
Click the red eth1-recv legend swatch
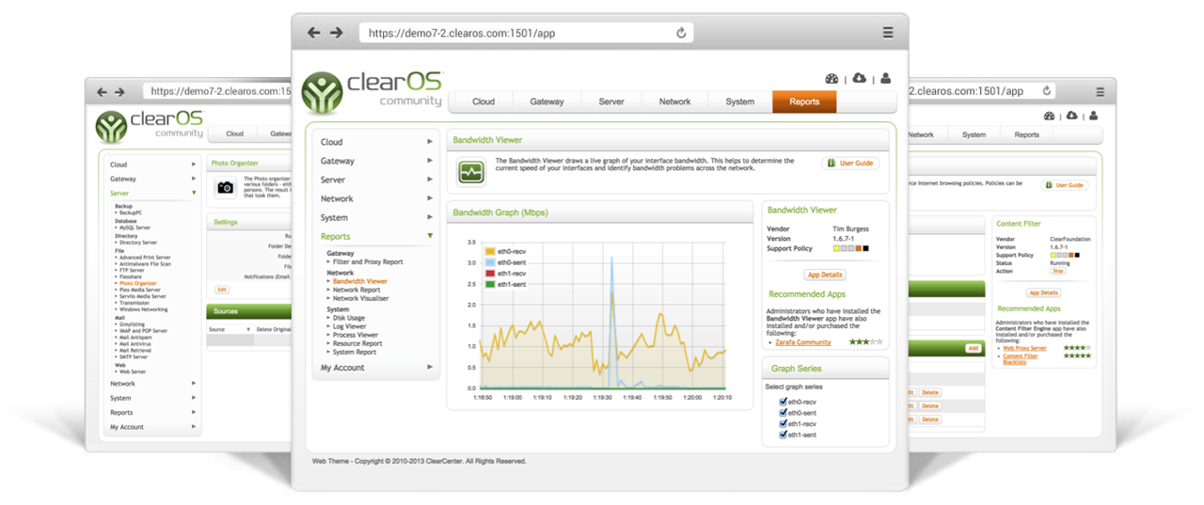click(x=490, y=273)
